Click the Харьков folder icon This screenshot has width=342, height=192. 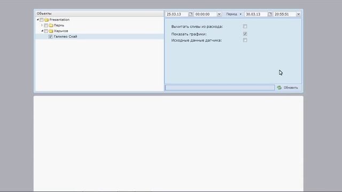pos(51,31)
